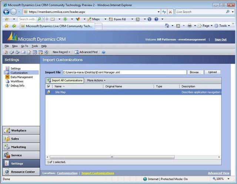Open the browser Page menu dropdown
The image size is (237, 184).
point(205,26)
